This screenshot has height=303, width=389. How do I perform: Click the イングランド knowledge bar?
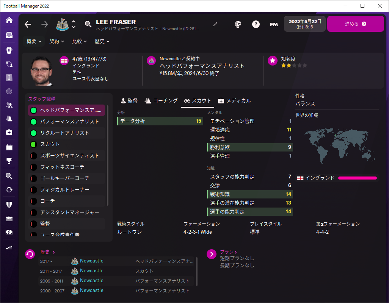point(357,178)
